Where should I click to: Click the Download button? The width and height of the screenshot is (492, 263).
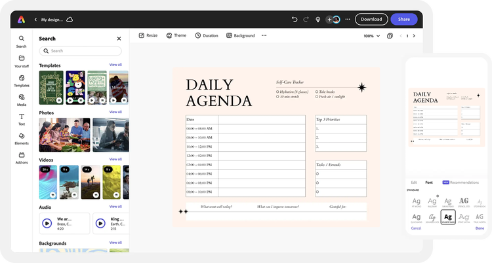point(371,19)
